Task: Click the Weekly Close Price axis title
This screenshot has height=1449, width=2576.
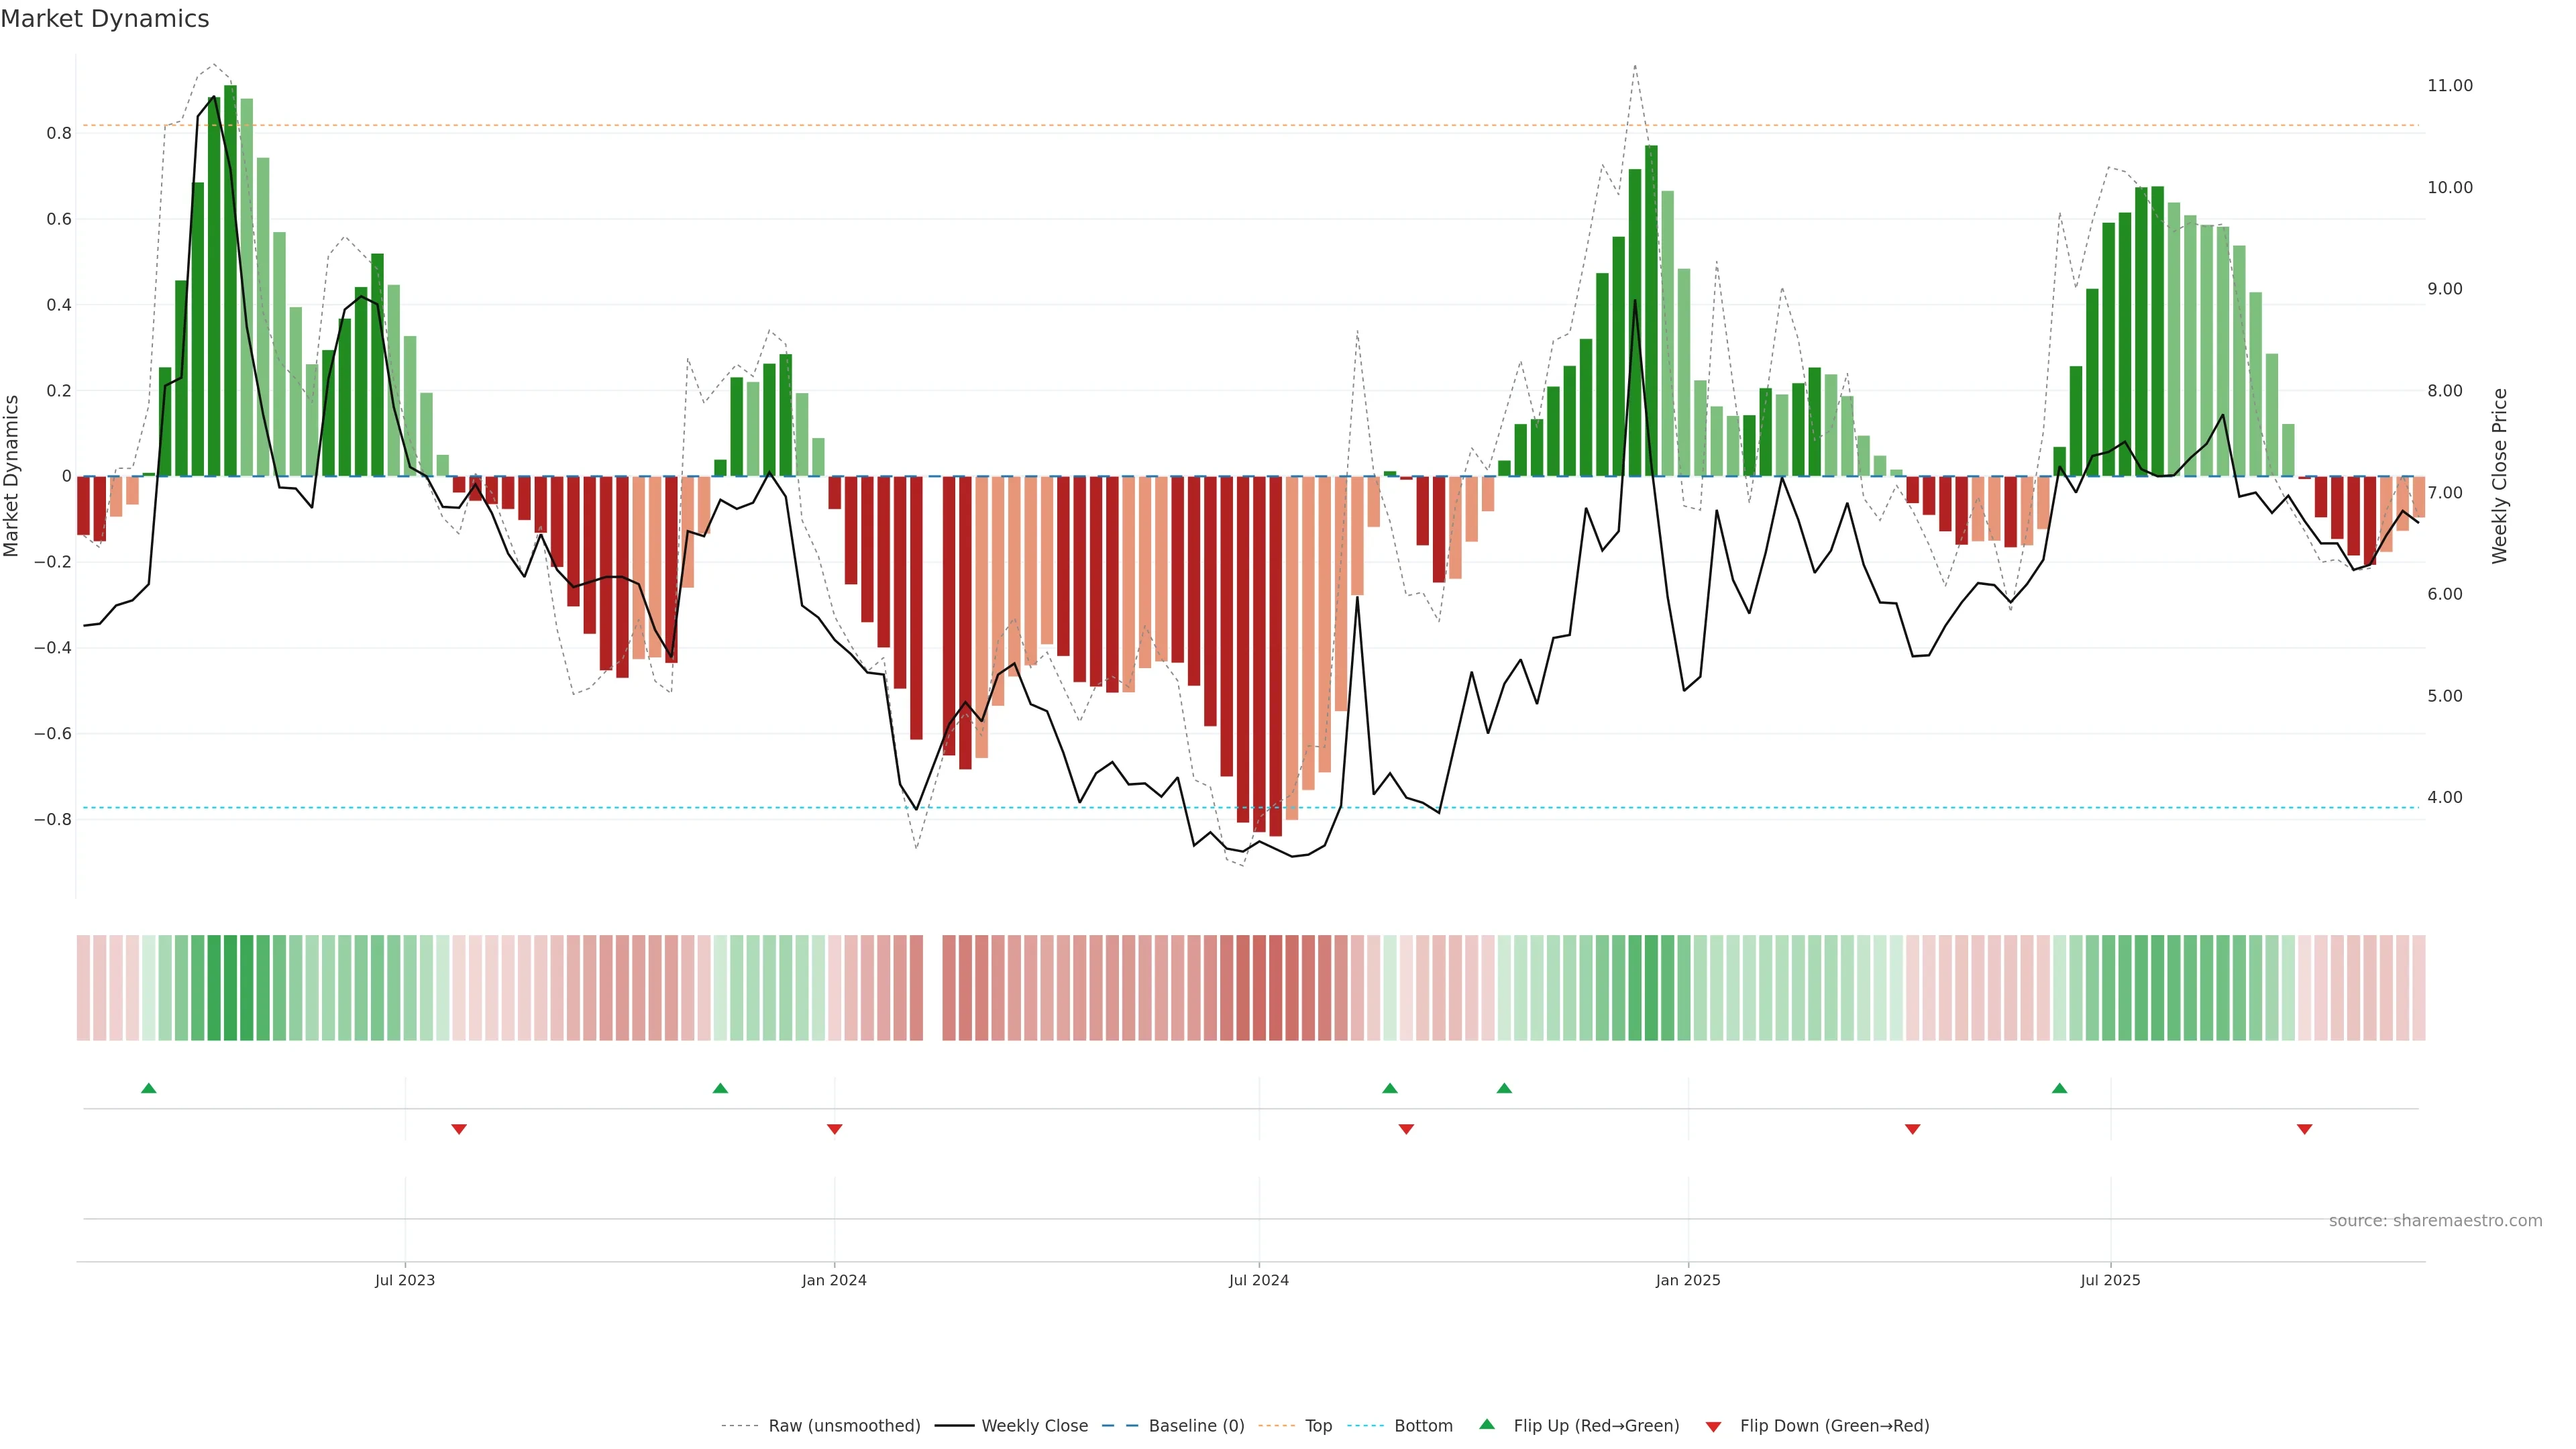Action: pos(2500,476)
